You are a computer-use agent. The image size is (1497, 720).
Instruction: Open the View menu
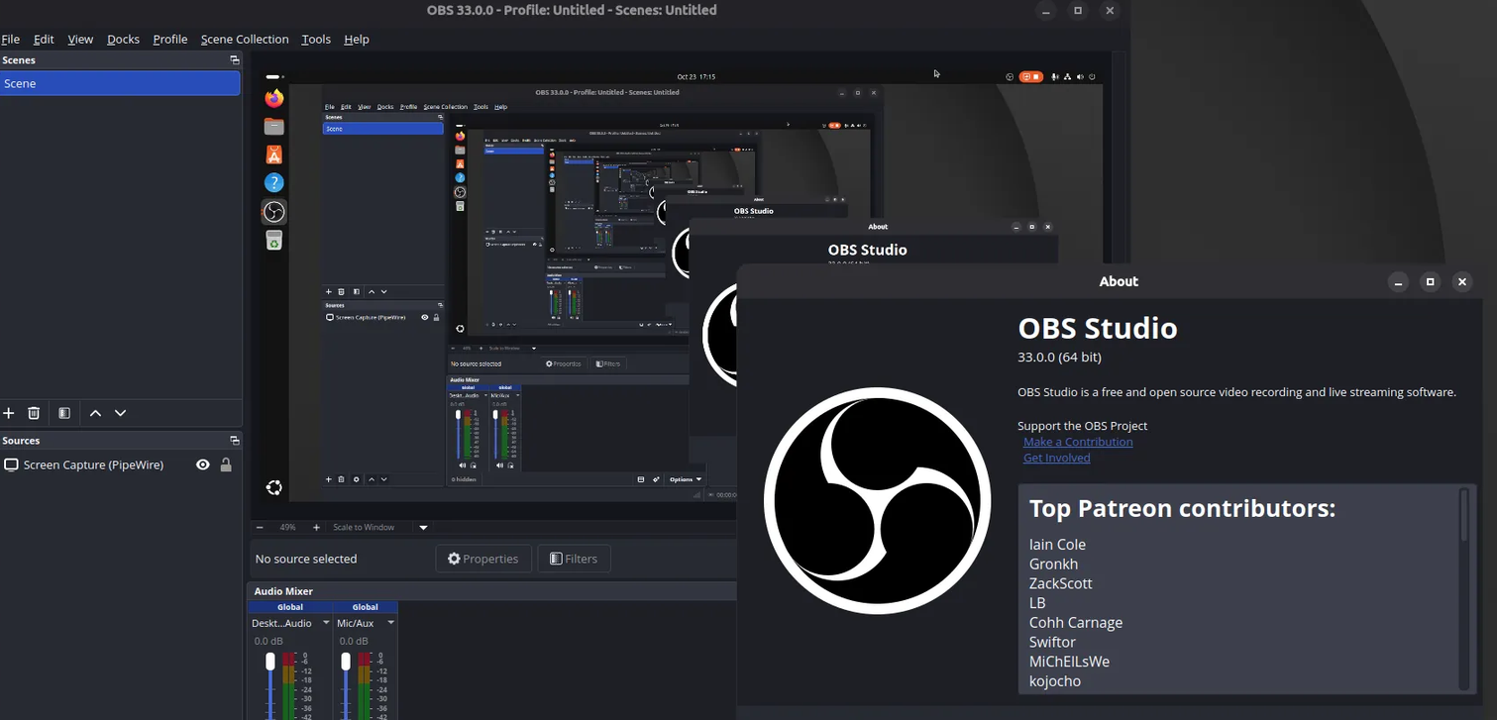80,39
